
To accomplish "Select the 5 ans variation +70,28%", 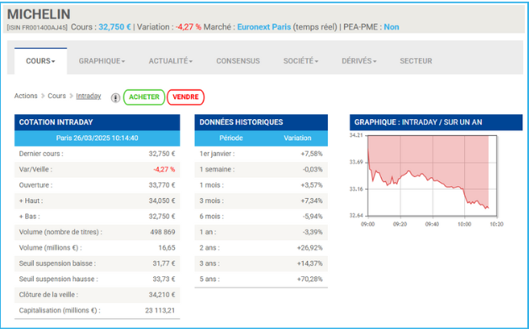I will point(309,279).
